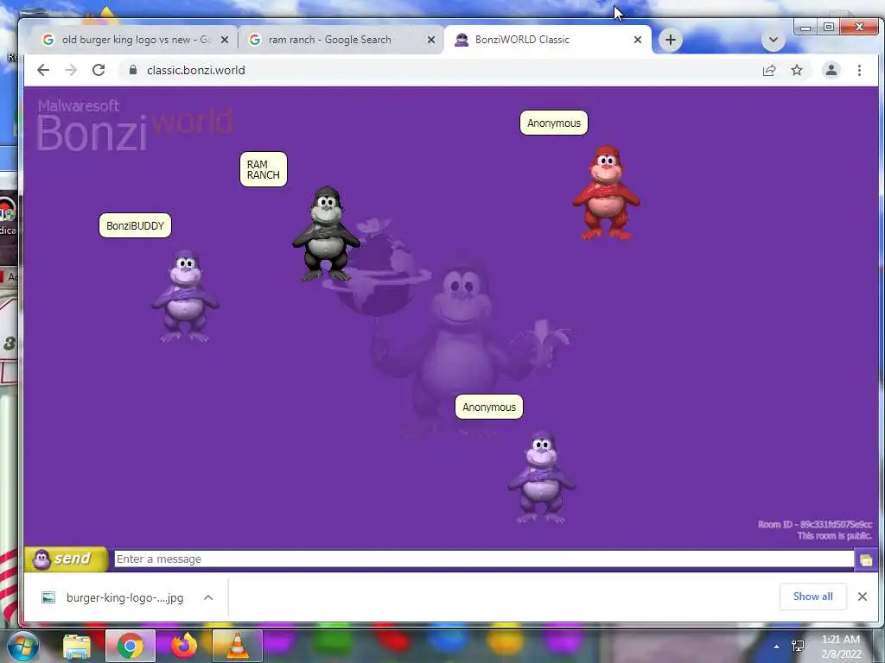The height and width of the screenshot is (663, 885).
Task: Close the ram ranch search tab
Action: [431, 40]
